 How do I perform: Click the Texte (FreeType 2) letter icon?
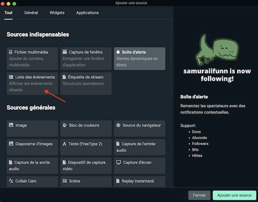pyautogui.click(x=64, y=144)
